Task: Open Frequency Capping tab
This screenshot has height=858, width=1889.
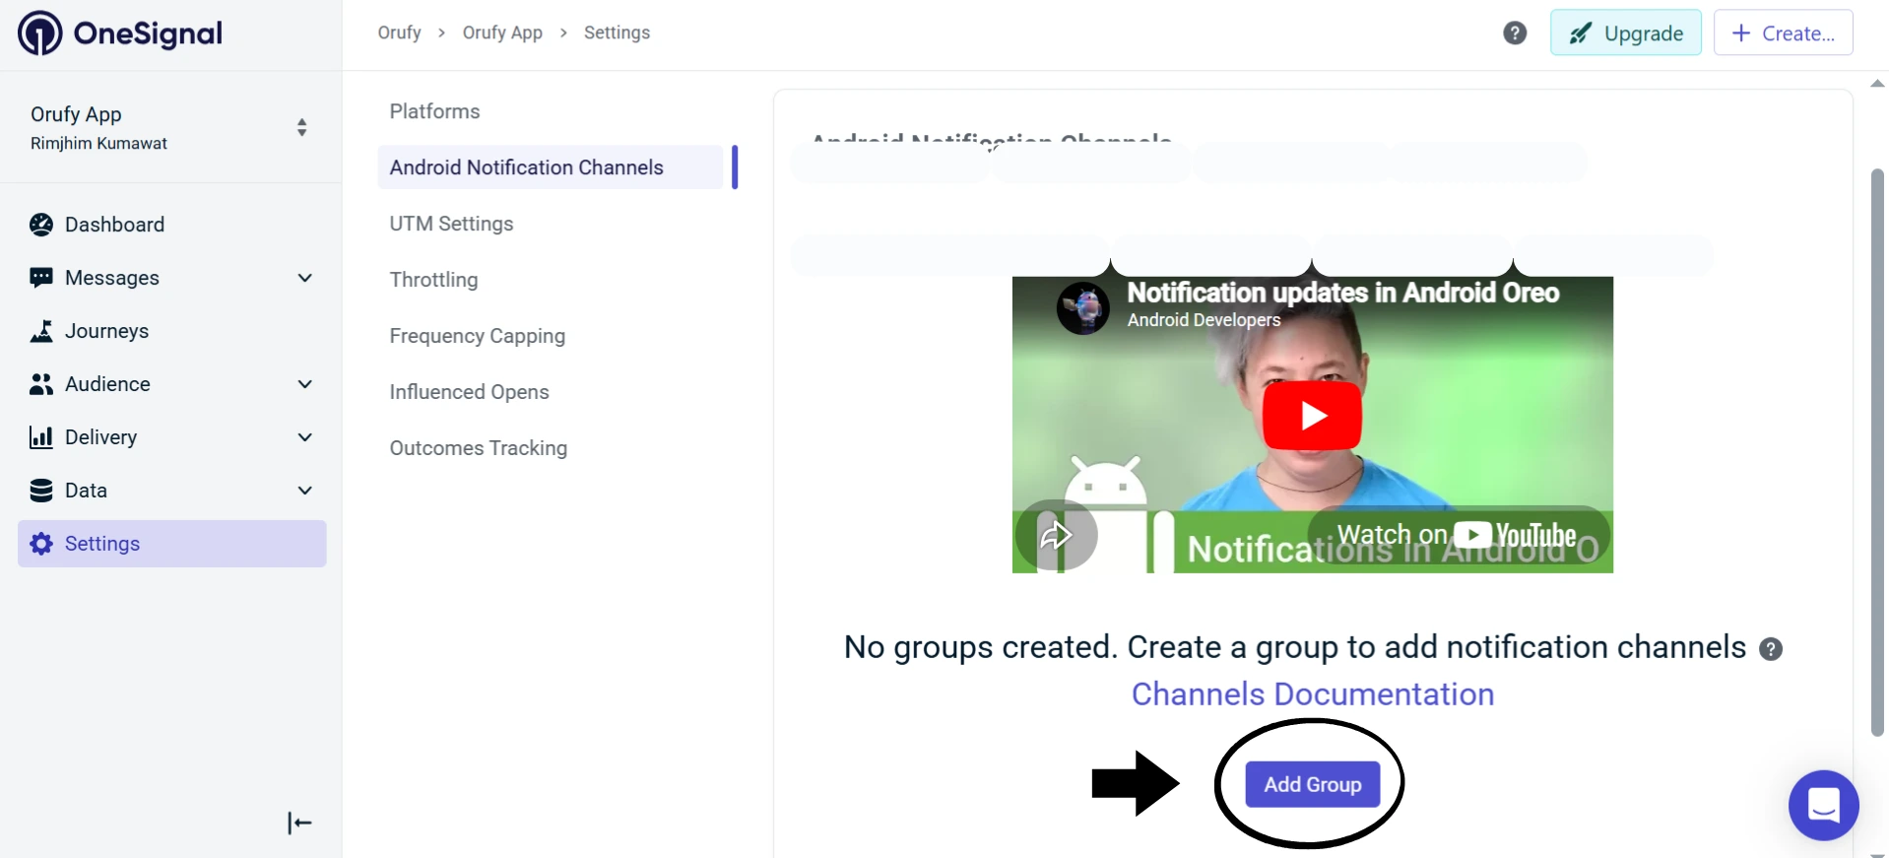Action: click(477, 336)
